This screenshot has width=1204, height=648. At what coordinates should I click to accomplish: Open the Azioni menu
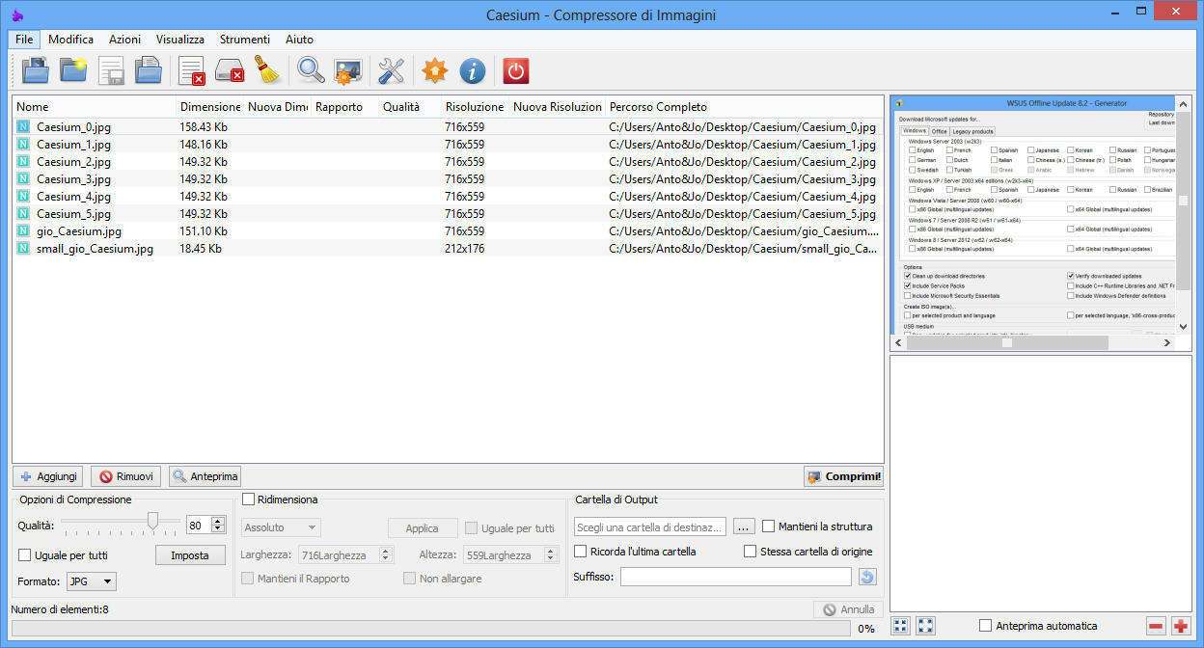tap(124, 40)
